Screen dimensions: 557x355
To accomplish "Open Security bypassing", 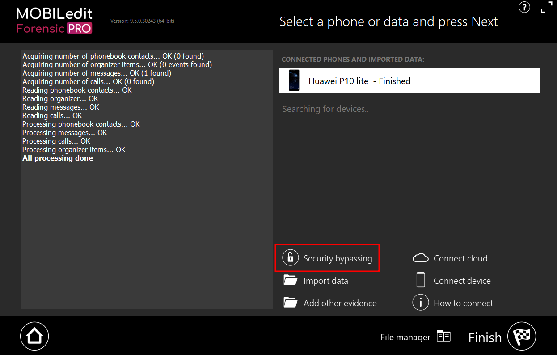I will 338,258.
